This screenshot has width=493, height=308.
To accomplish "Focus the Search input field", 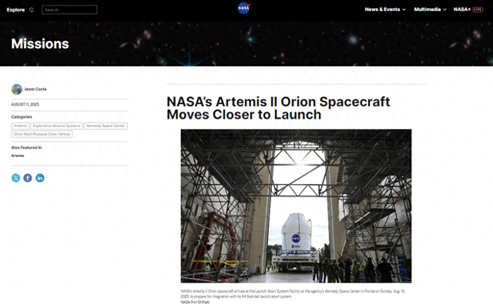I will (69, 10).
